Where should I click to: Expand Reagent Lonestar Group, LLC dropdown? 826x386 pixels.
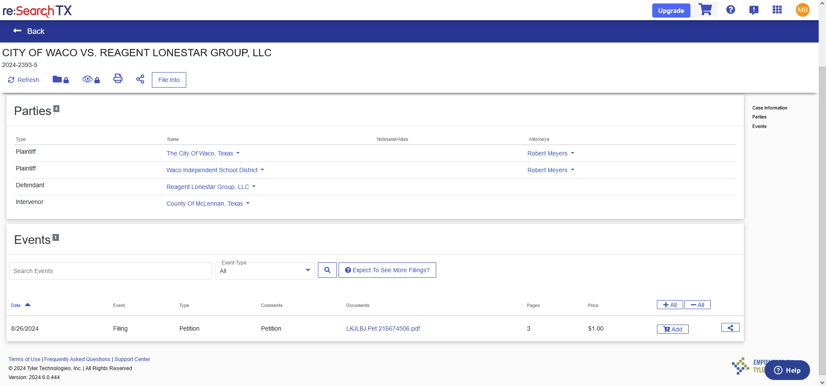211,187
